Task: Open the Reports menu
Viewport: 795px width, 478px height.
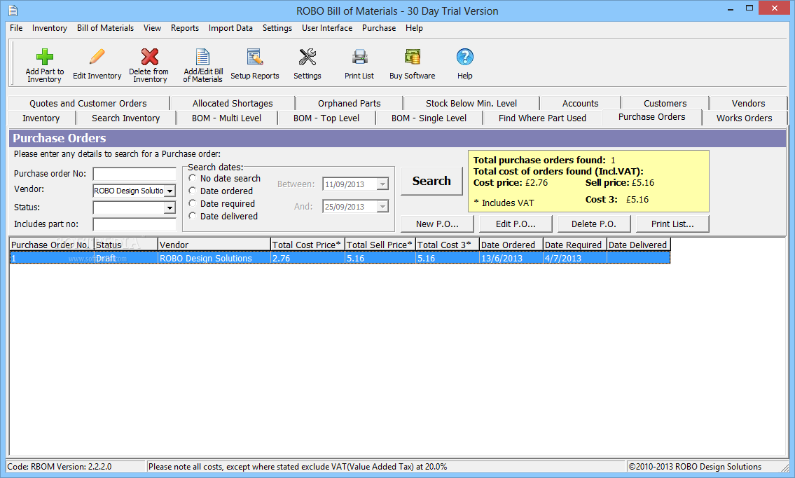Action: [185, 28]
